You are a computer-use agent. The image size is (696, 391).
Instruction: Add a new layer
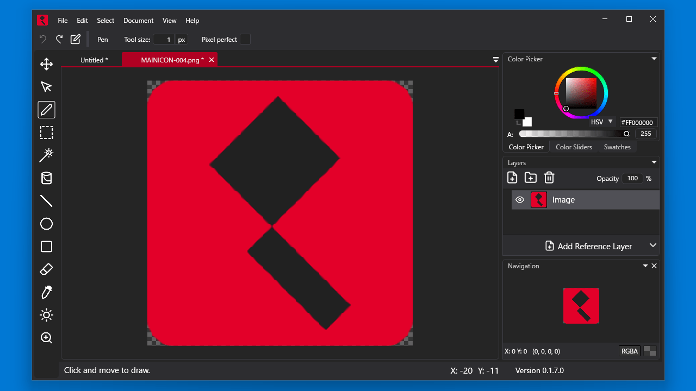point(512,178)
